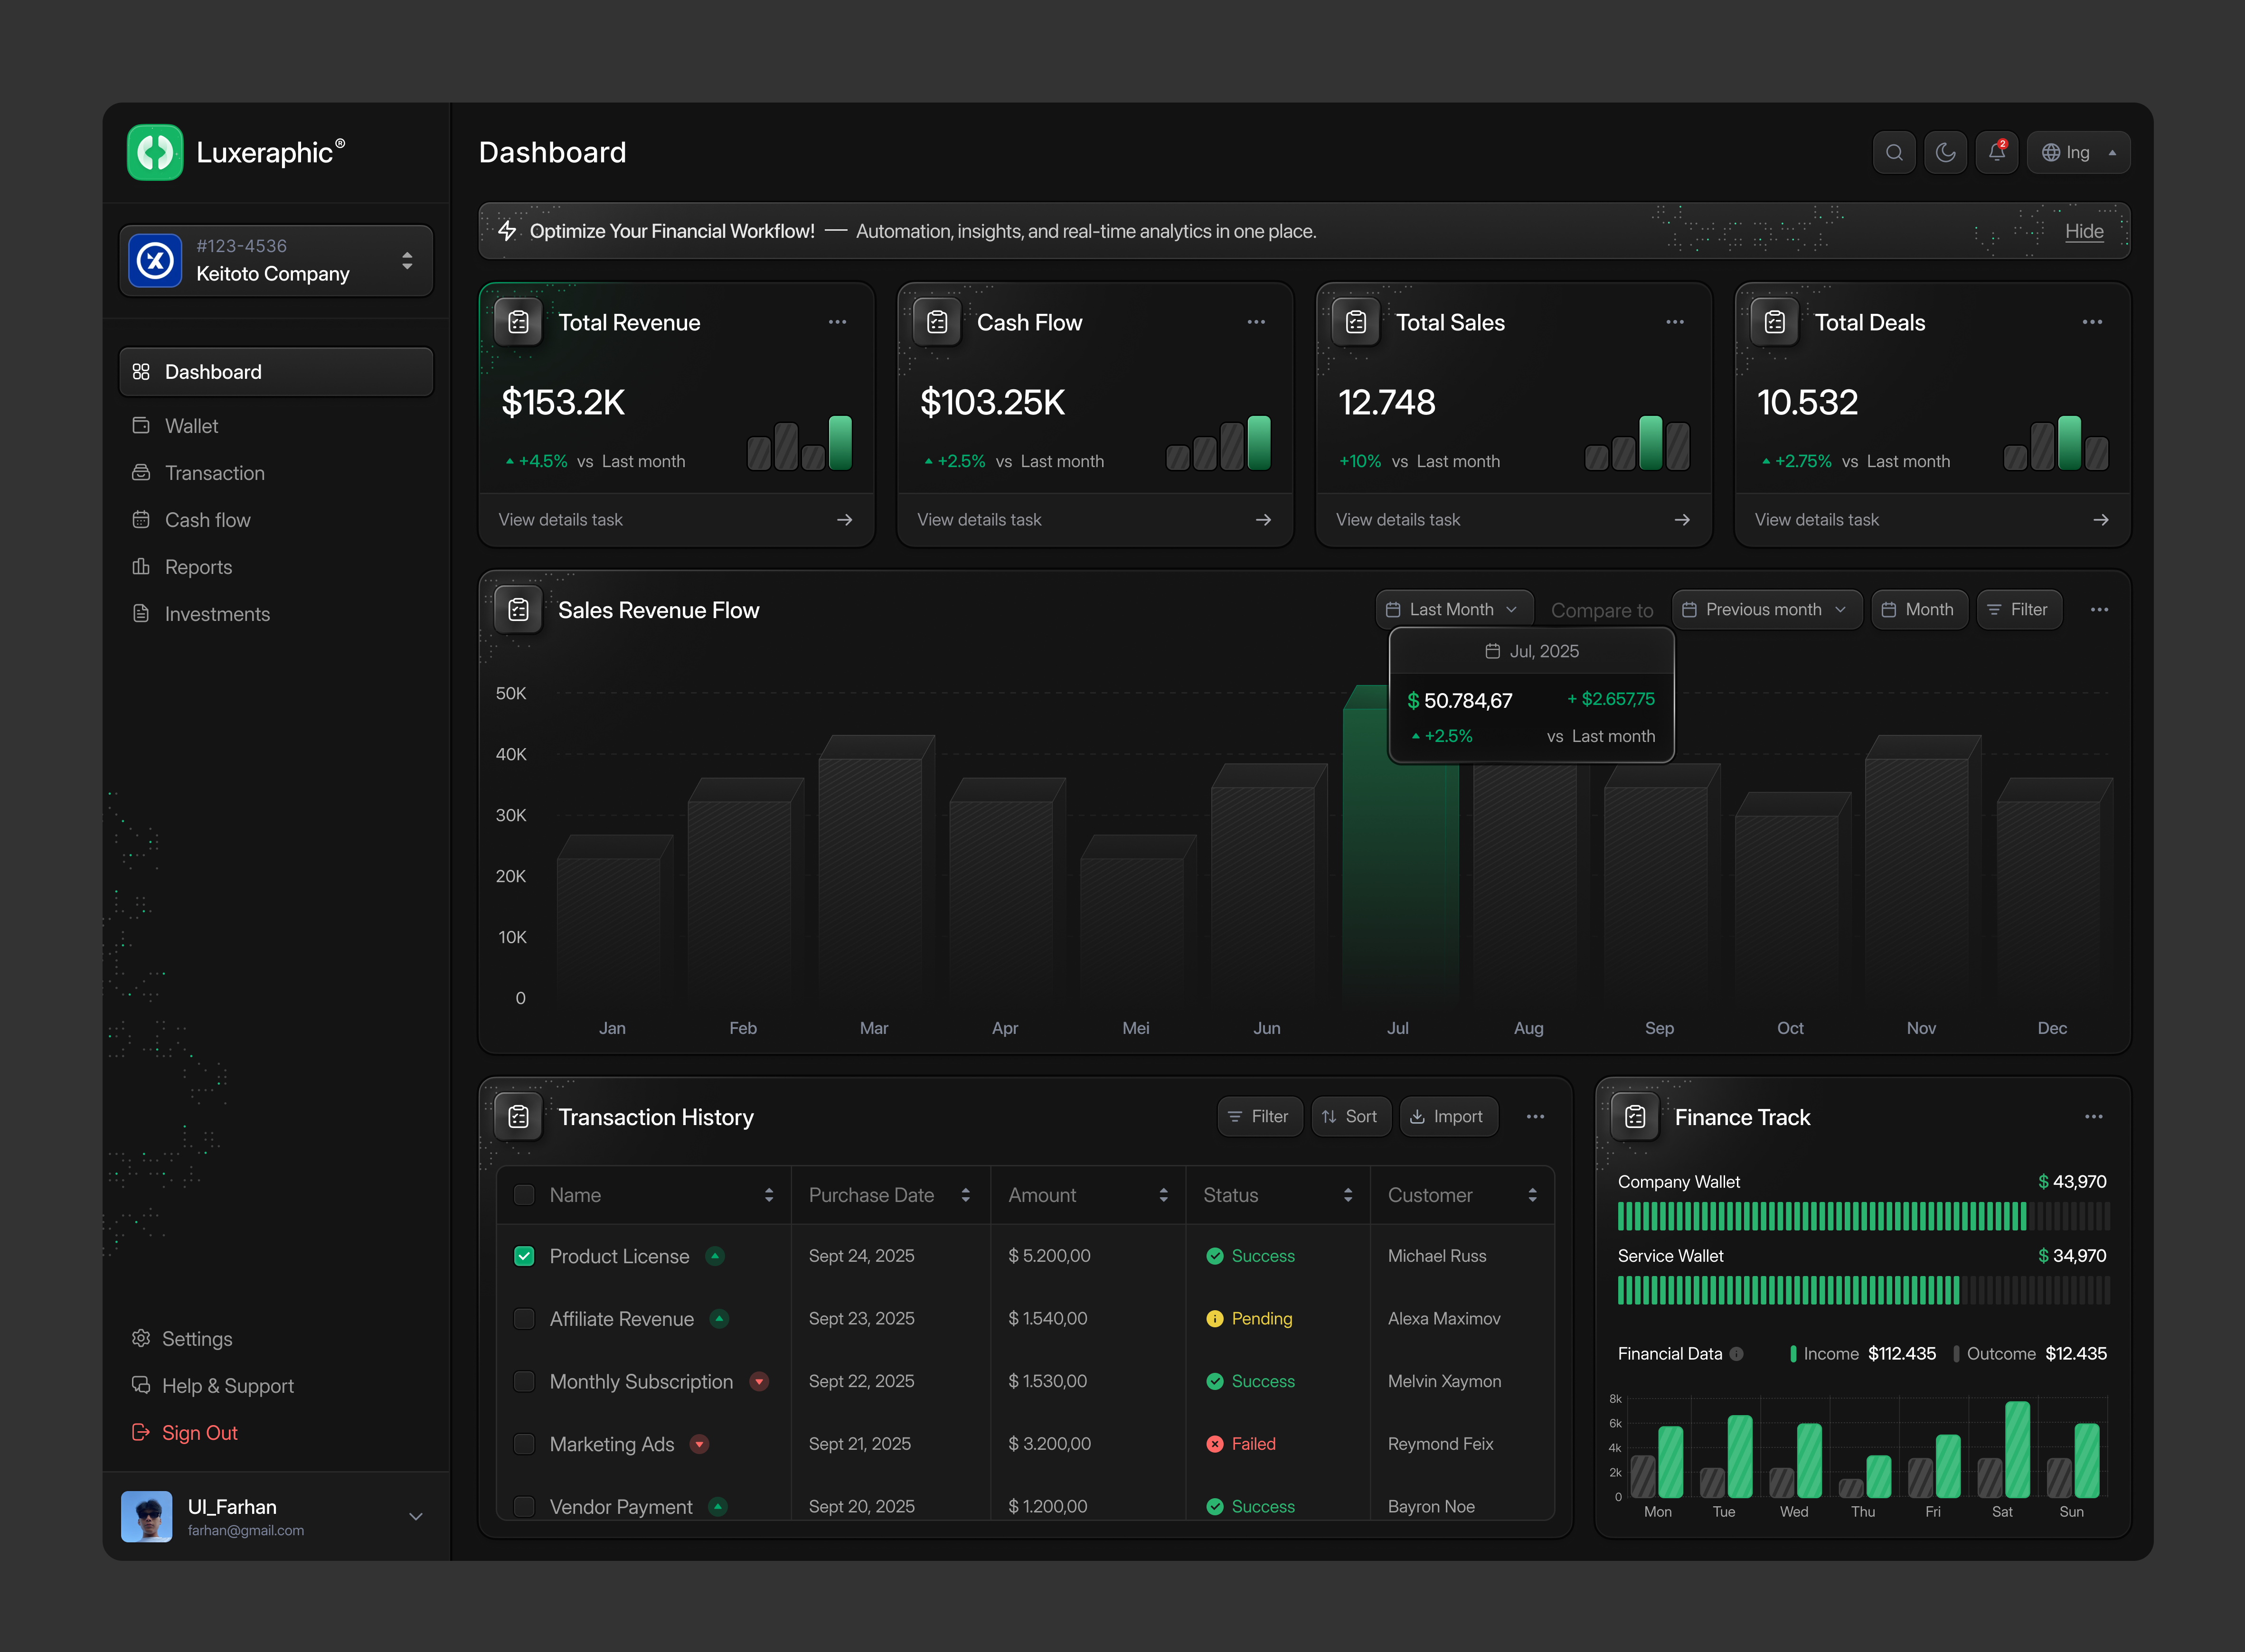The height and width of the screenshot is (1652, 2245).
Task: Sort by Purchase Date column arrows
Action: click(x=965, y=1195)
